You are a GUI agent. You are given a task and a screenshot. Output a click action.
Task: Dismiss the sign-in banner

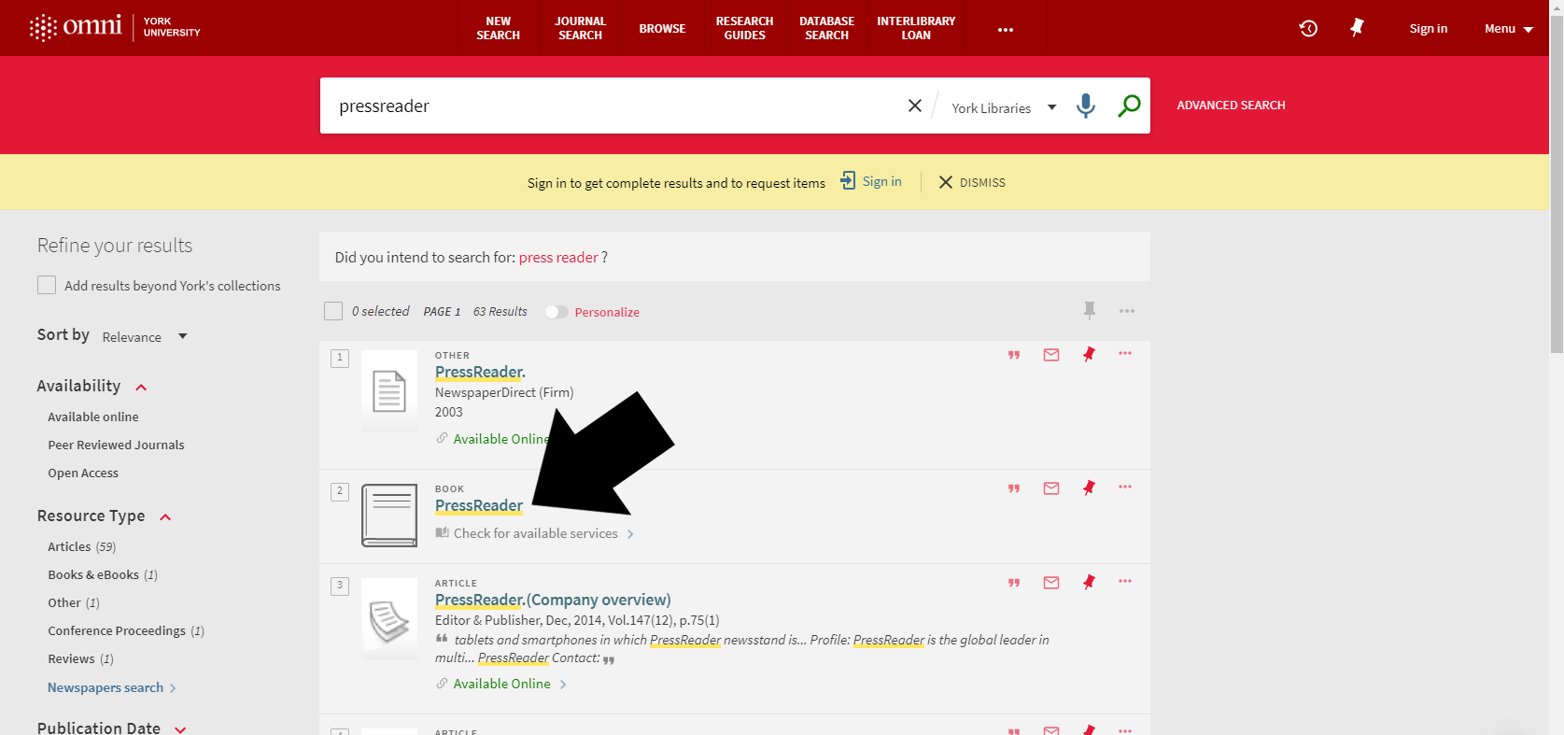click(972, 182)
